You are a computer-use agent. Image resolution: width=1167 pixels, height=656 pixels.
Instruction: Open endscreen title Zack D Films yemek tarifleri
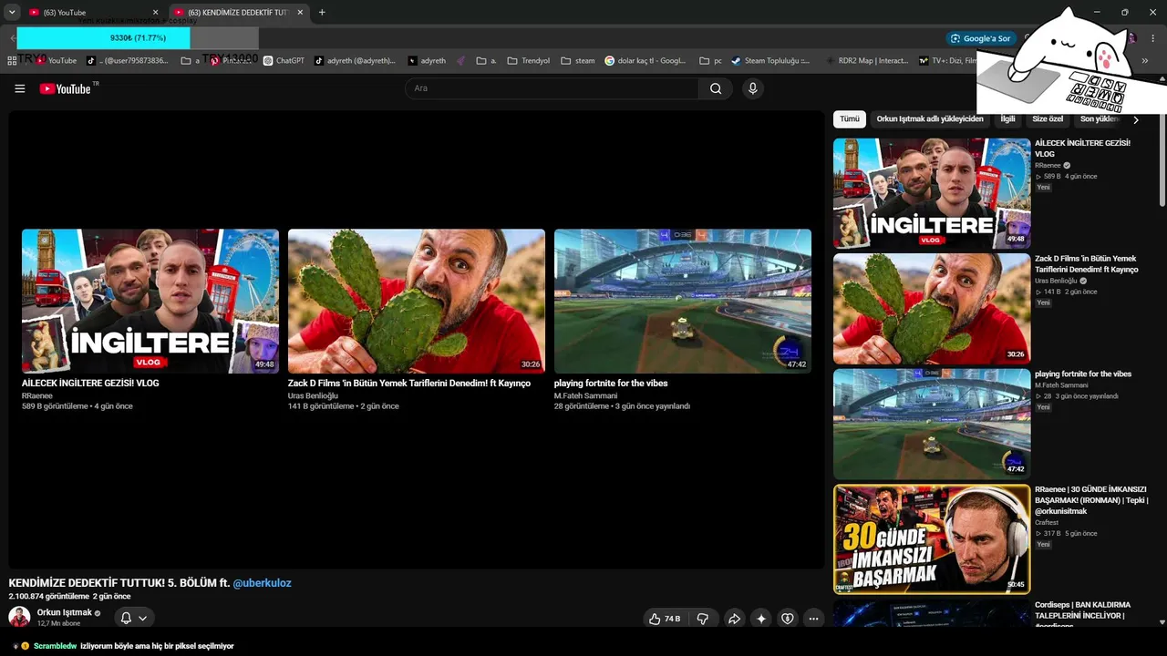(409, 384)
